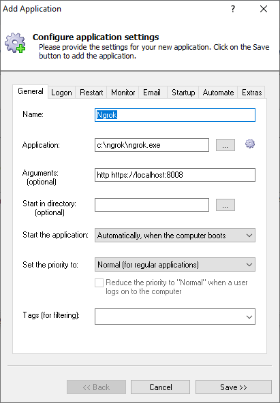280x403 pixels.
Task: Click the gear icon beside Application path
Action: (250, 144)
